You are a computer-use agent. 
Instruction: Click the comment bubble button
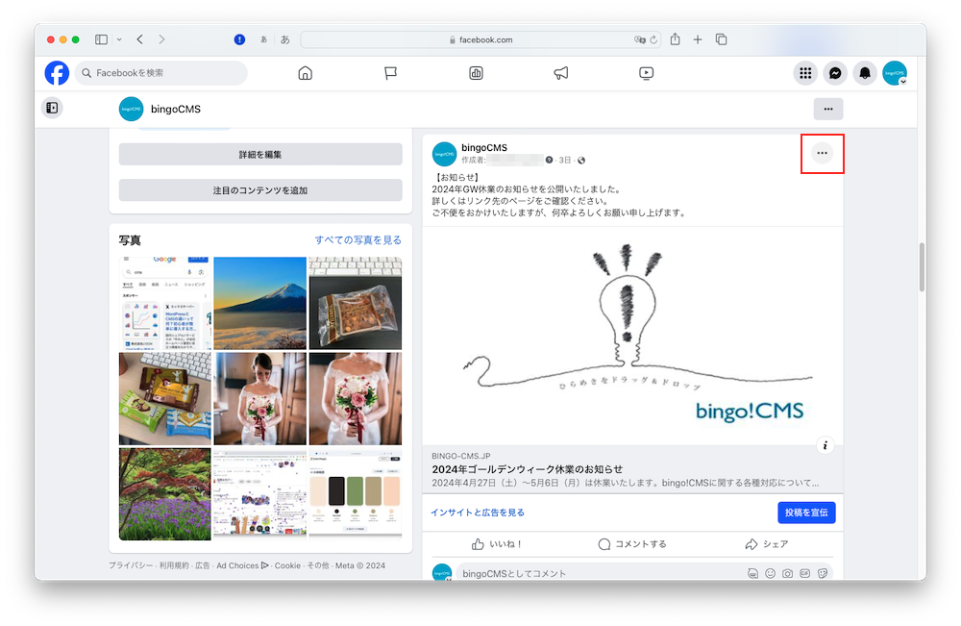[x=632, y=544]
